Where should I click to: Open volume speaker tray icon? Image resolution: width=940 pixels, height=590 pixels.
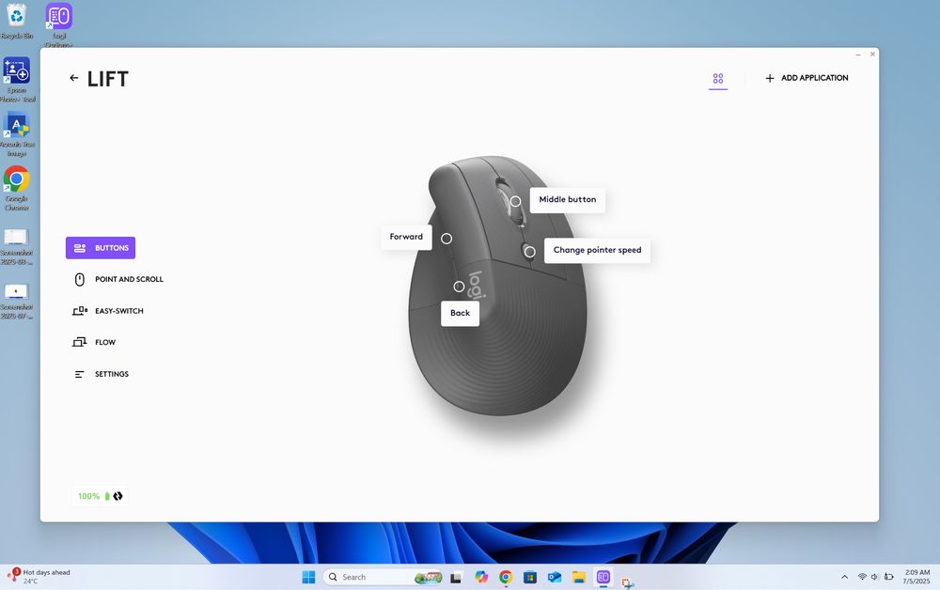pyautogui.click(x=874, y=577)
